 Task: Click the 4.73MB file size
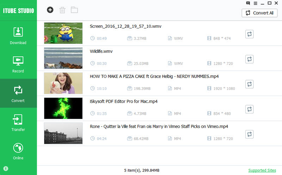click(140, 114)
